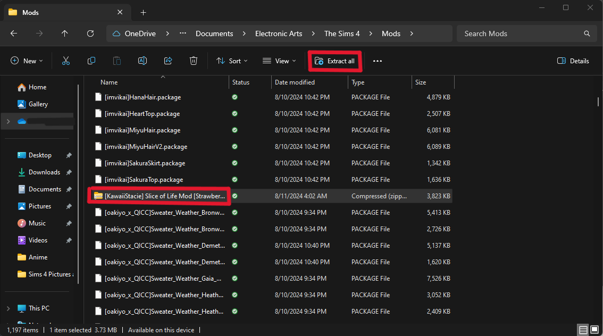Click the Delete trash can icon
The height and width of the screenshot is (336, 603).
[194, 61]
